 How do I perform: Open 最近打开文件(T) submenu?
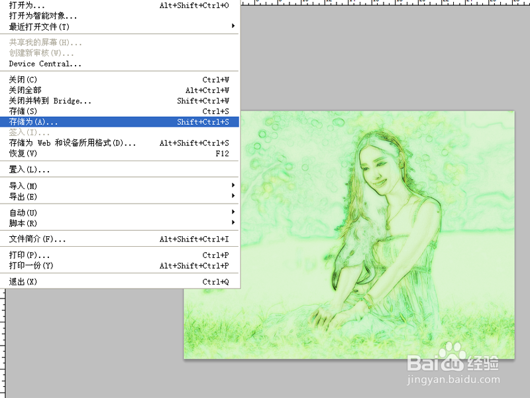click(119, 27)
